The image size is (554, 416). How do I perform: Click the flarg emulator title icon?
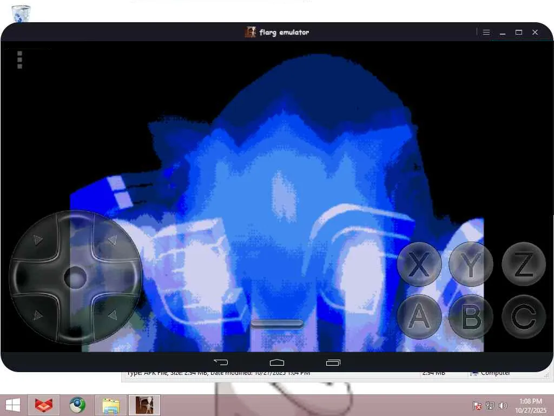(250, 32)
